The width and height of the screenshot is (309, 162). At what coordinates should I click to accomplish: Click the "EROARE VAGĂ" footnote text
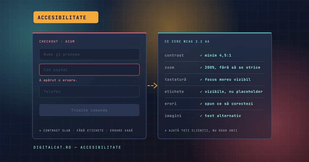[x=122, y=131]
